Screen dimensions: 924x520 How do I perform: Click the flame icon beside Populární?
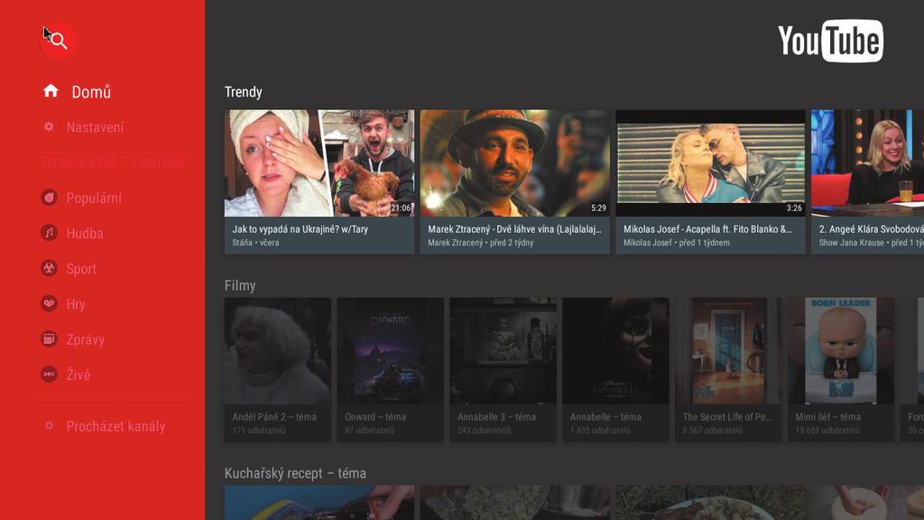[49, 198]
